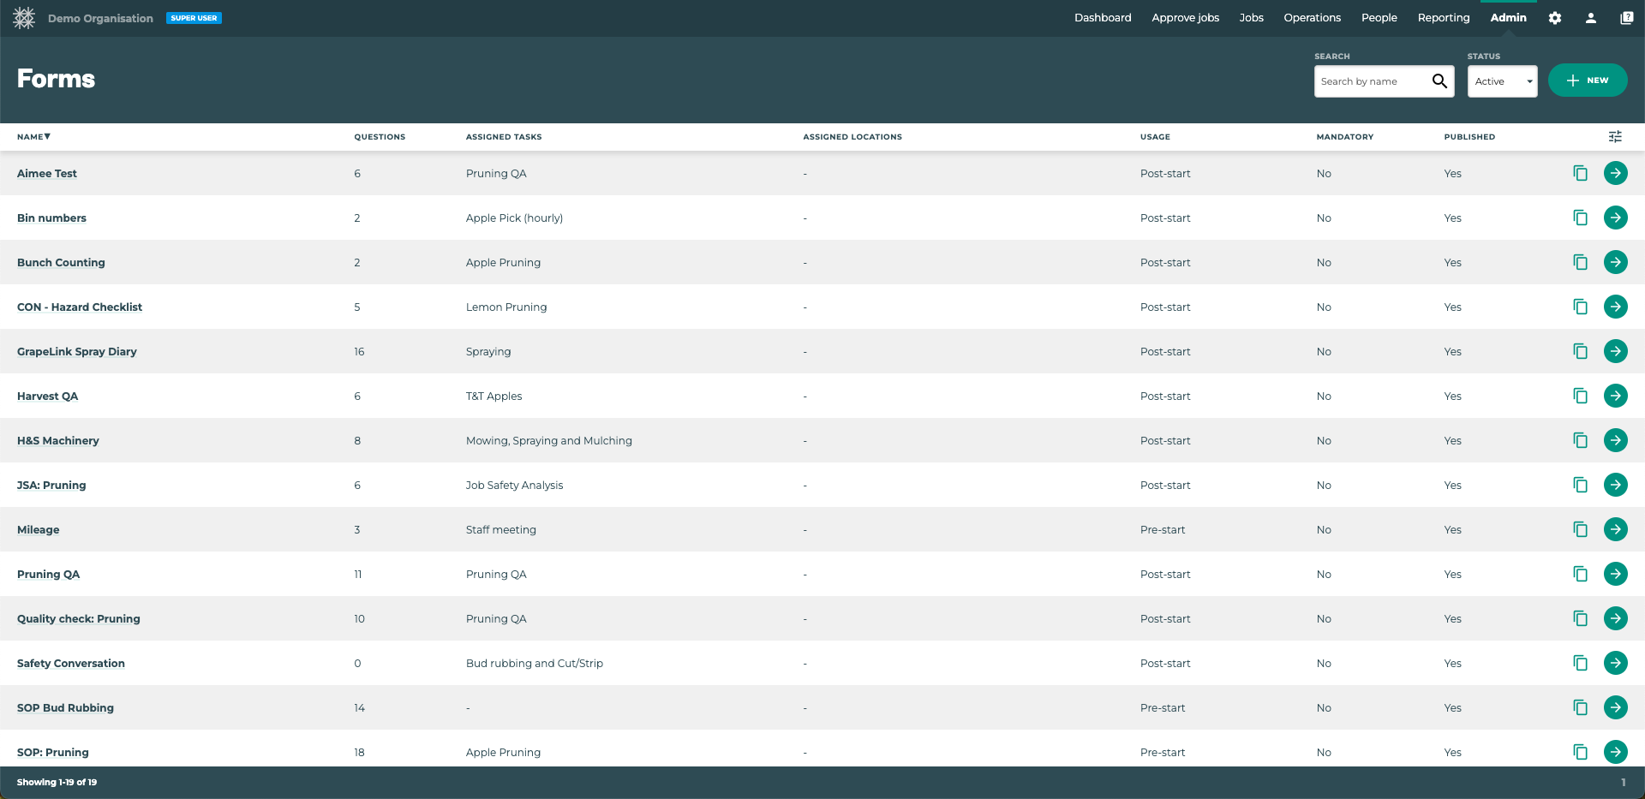Viewport: 1645px width, 799px height.
Task: Click the search magnifier icon
Action: pyautogui.click(x=1439, y=81)
